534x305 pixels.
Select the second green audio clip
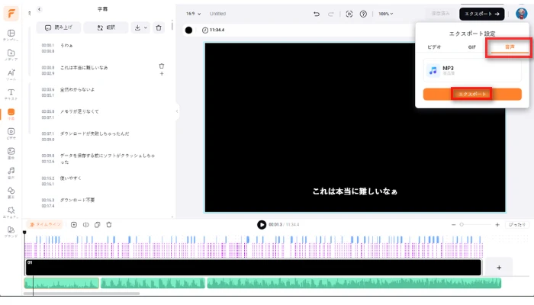[153, 283]
